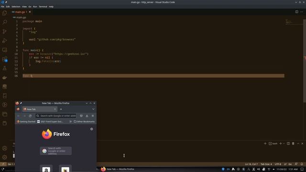Open the Amazon shortcut tile

coord(46,169)
